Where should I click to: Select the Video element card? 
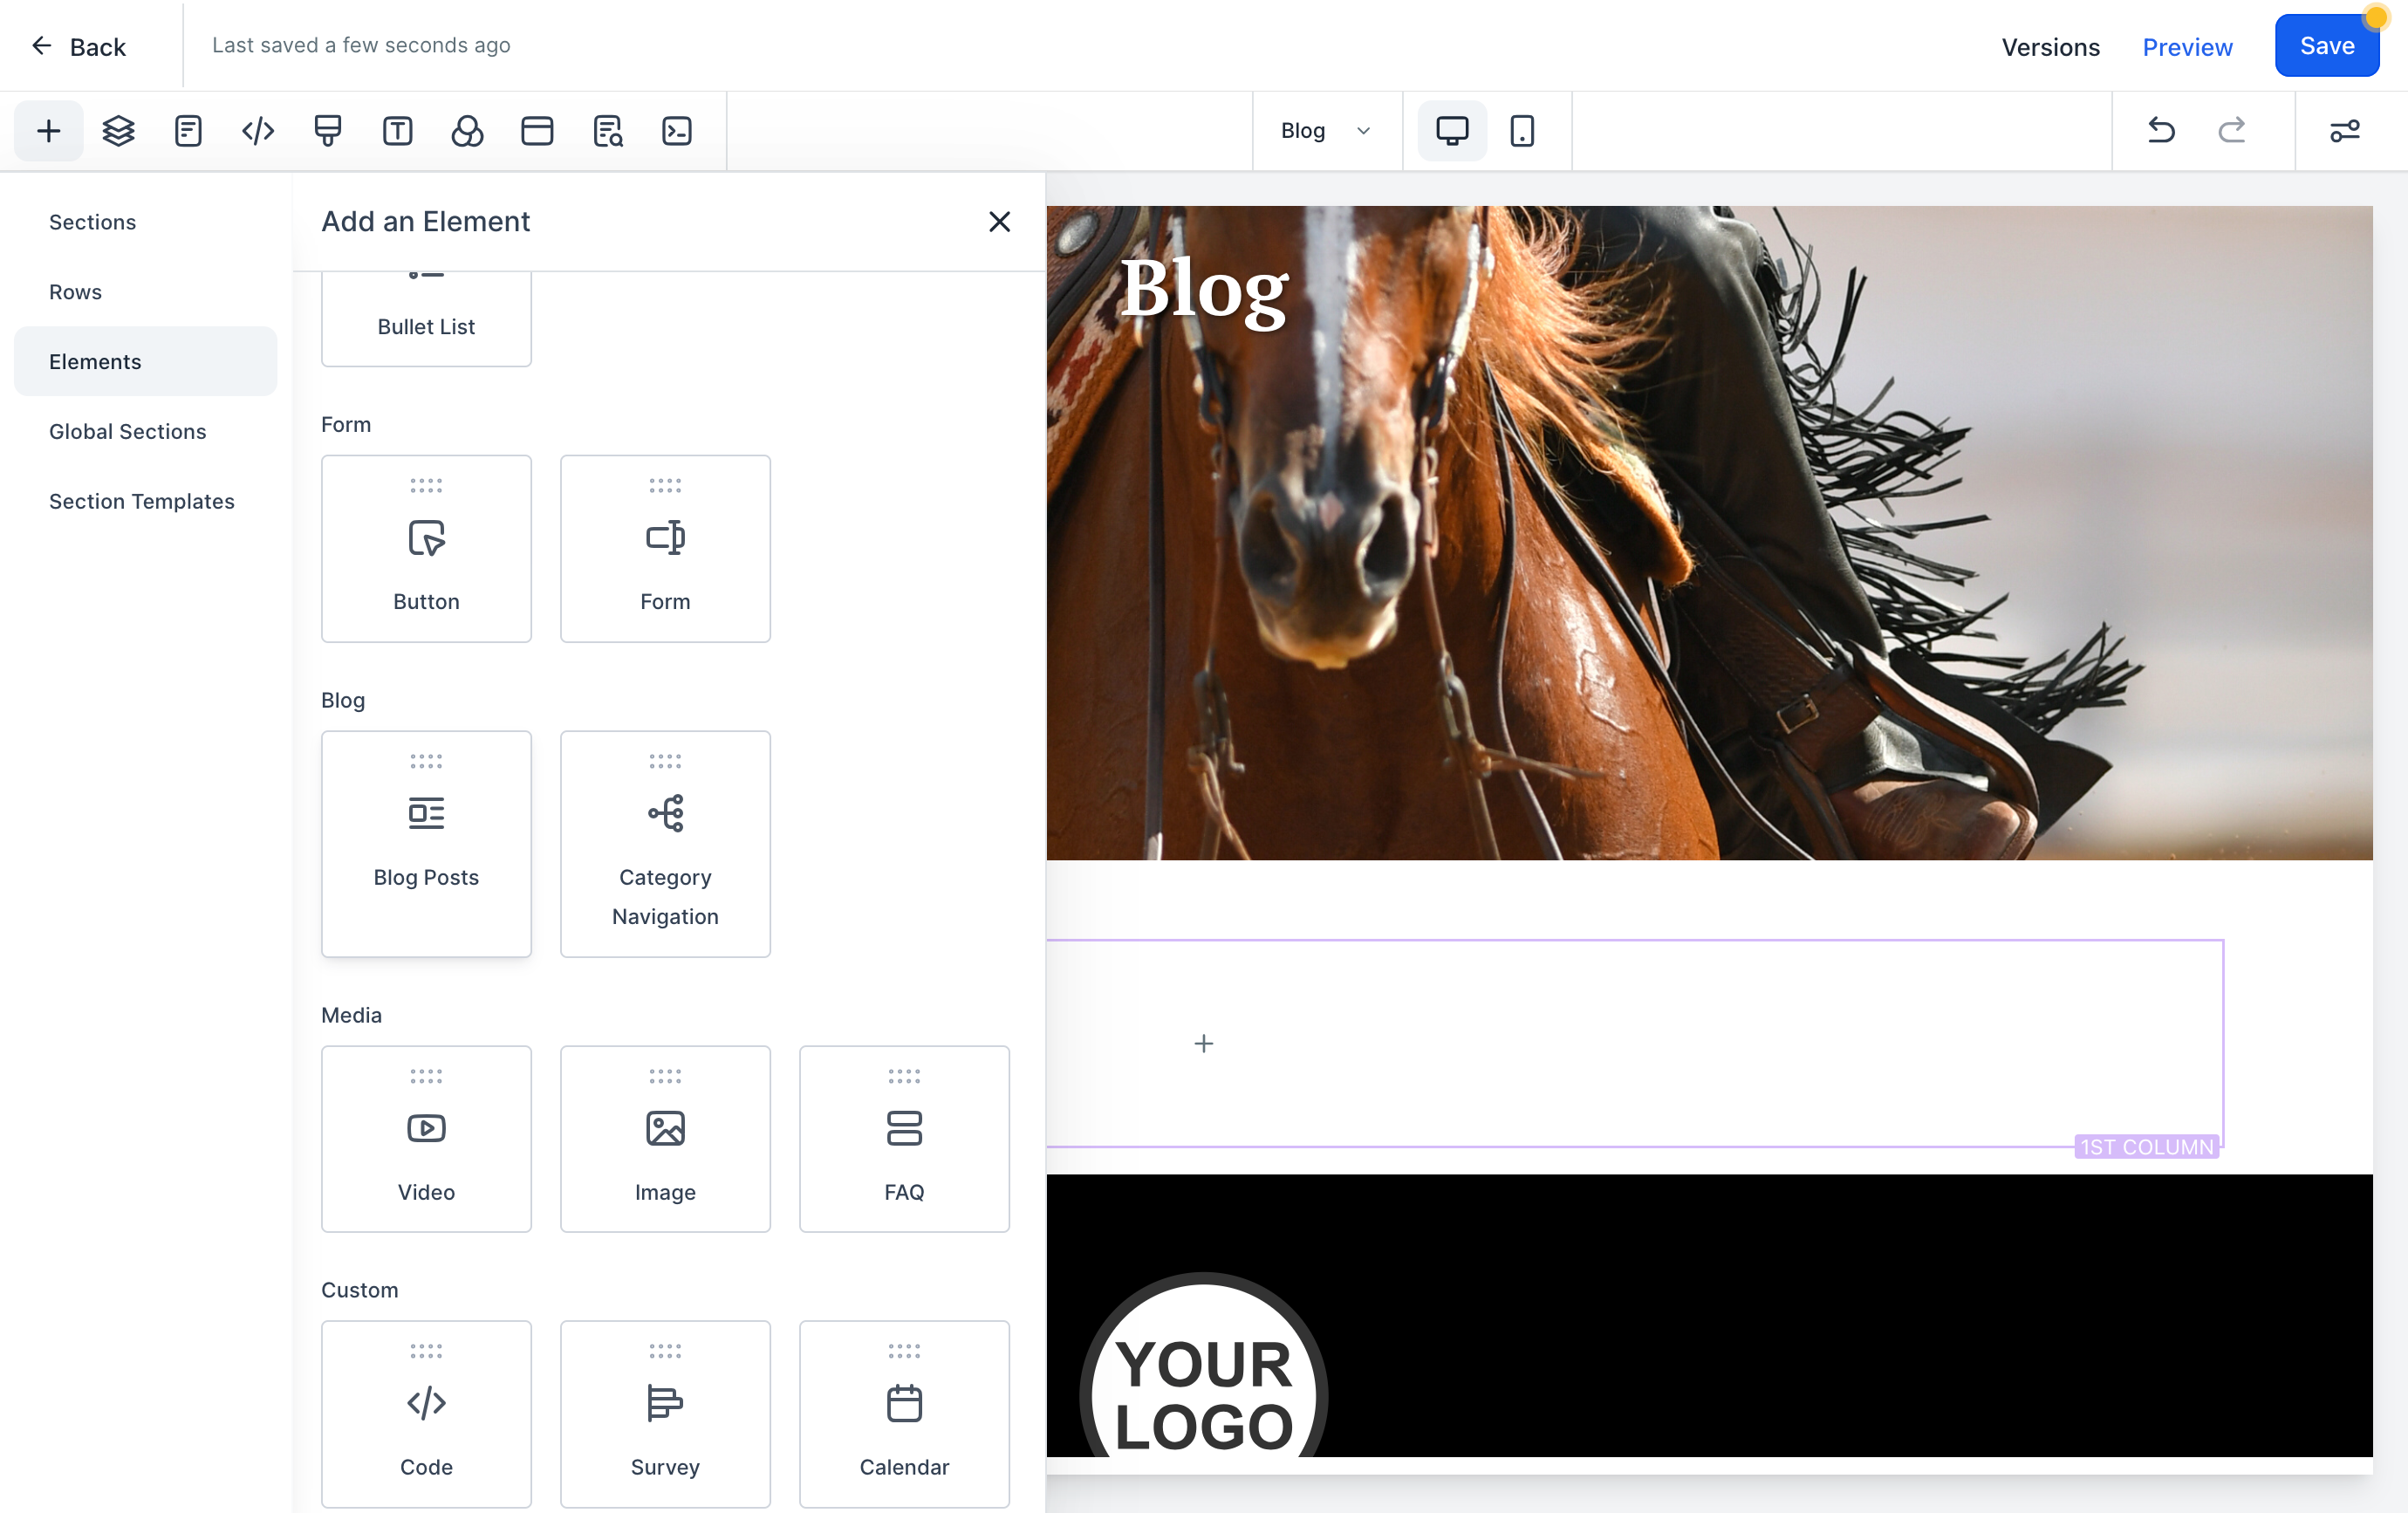[x=426, y=1139]
